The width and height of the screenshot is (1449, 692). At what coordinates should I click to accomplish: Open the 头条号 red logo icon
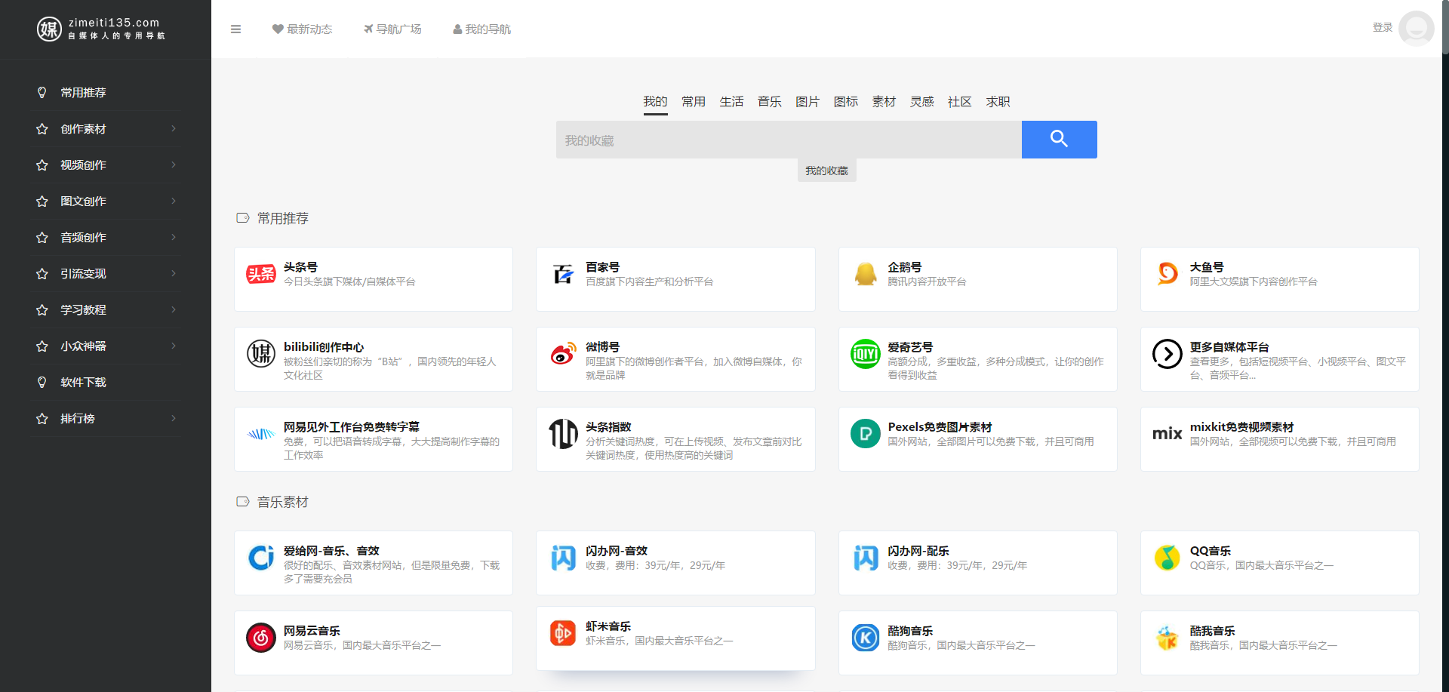point(261,274)
